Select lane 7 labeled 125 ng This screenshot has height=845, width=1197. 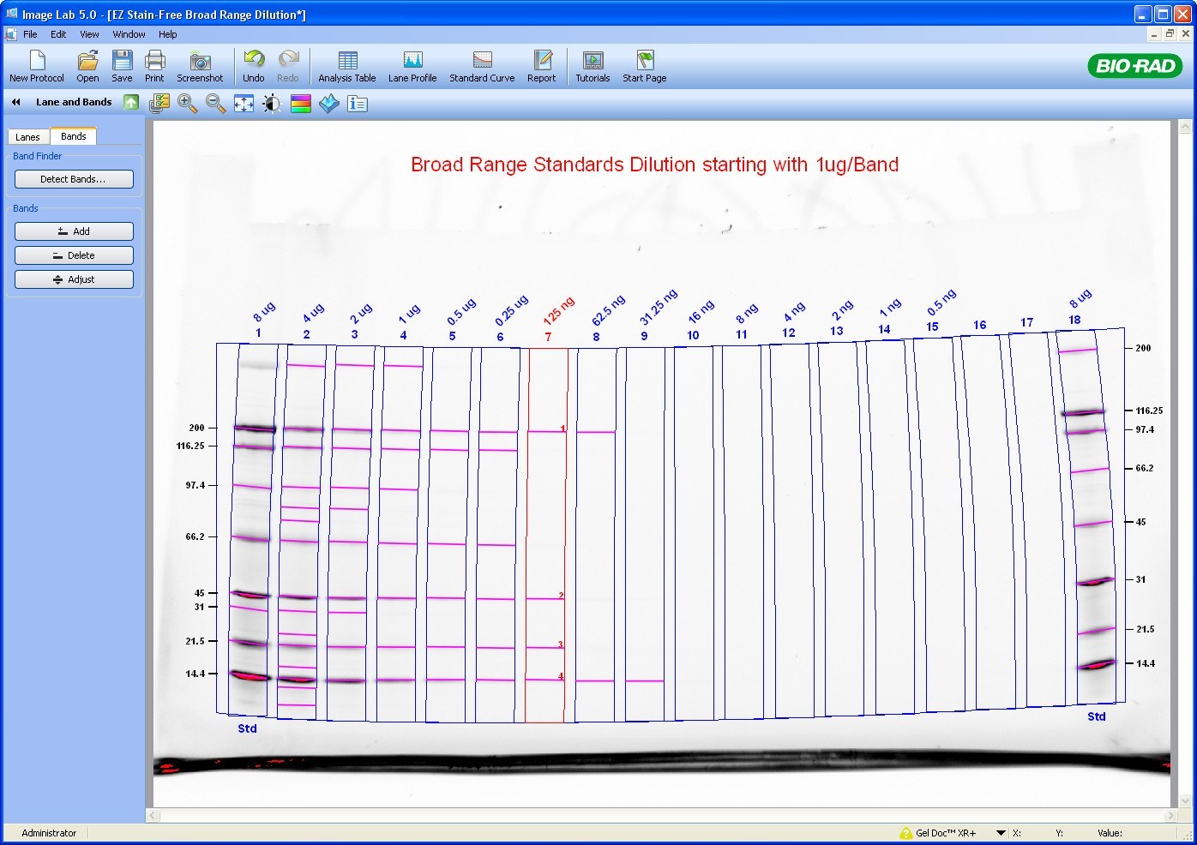[x=545, y=536]
